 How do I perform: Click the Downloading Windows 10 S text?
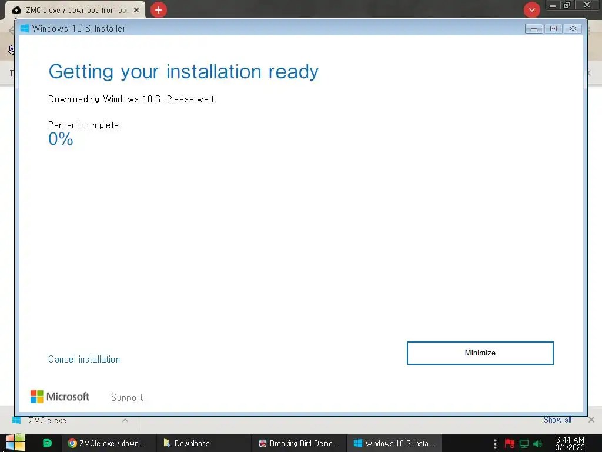coord(132,99)
